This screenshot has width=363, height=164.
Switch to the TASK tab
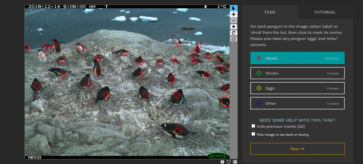point(270,12)
